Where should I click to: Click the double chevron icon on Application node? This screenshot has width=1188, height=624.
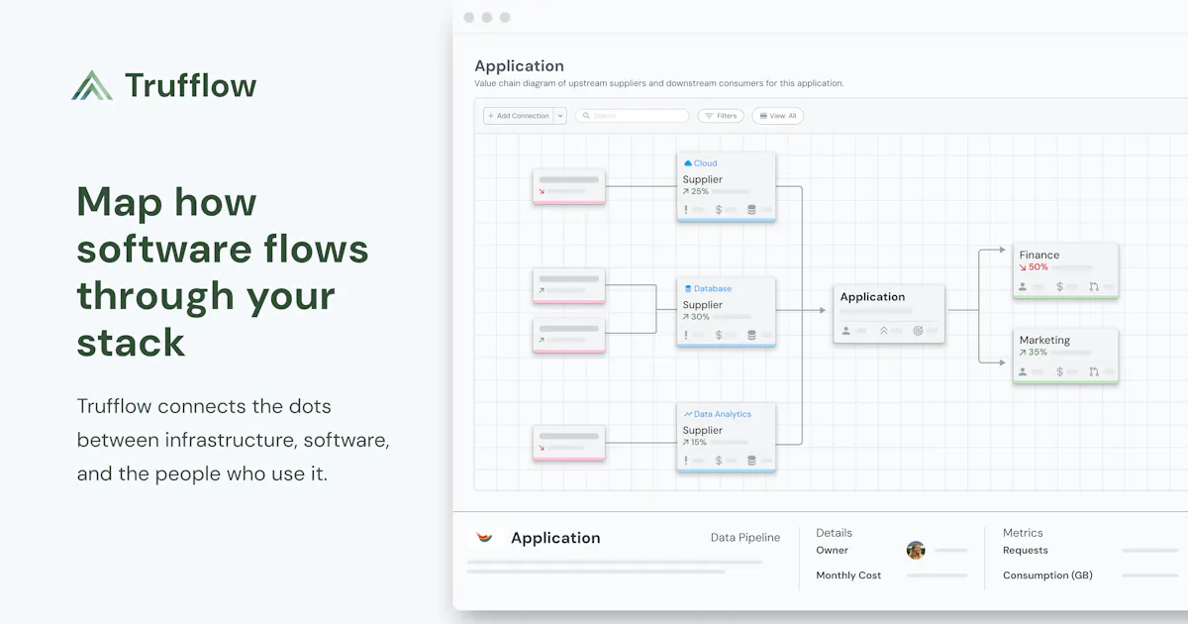coord(884,331)
